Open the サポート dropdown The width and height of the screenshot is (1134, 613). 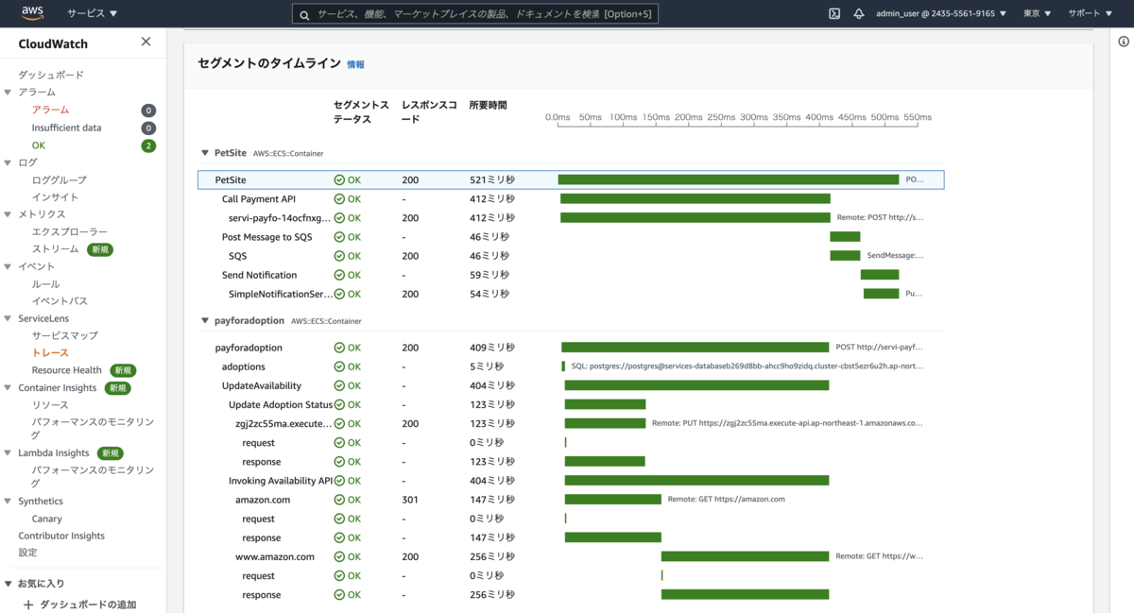(1091, 14)
